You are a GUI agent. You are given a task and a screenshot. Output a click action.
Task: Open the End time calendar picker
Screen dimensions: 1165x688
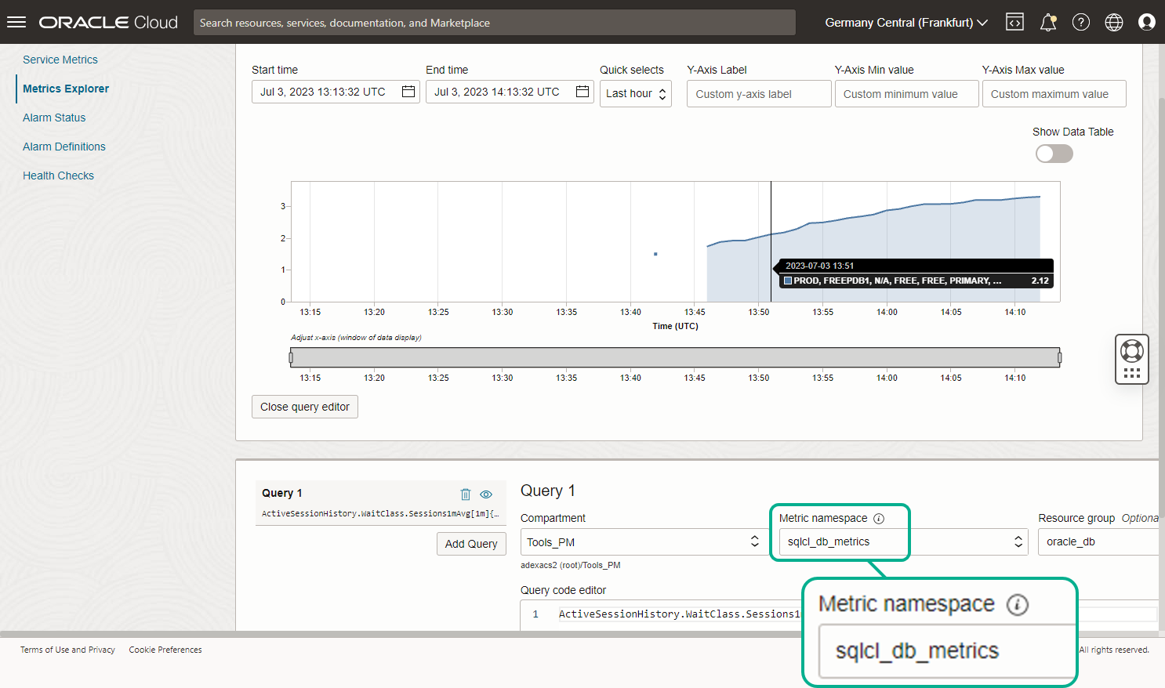point(582,92)
